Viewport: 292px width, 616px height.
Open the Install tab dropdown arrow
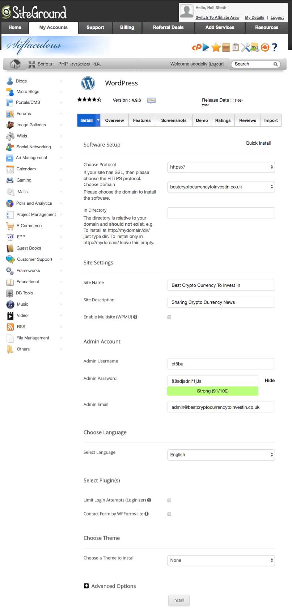pyautogui.click(x=98, y=120)
